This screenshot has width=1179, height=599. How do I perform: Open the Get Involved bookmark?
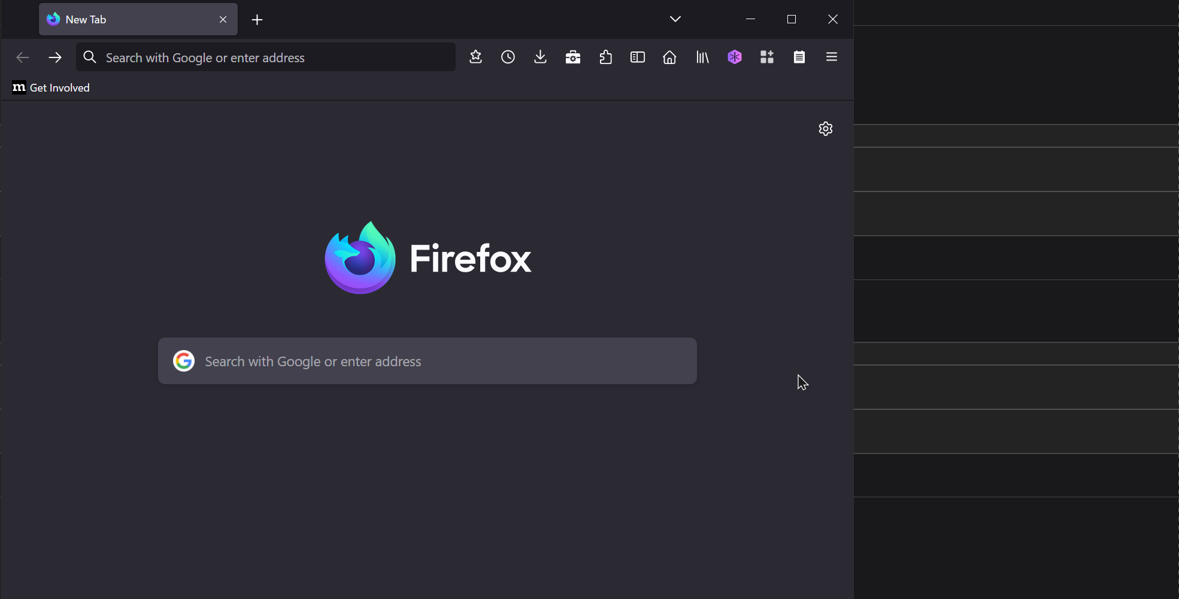(51, 88)
